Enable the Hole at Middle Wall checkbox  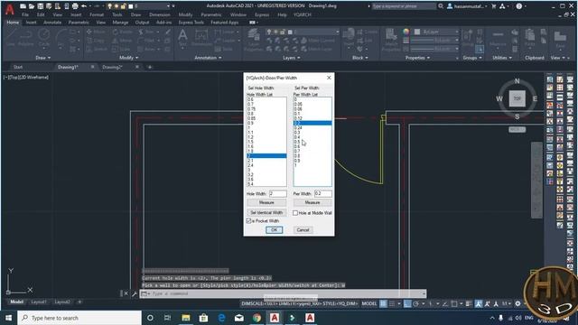(295, 213)
